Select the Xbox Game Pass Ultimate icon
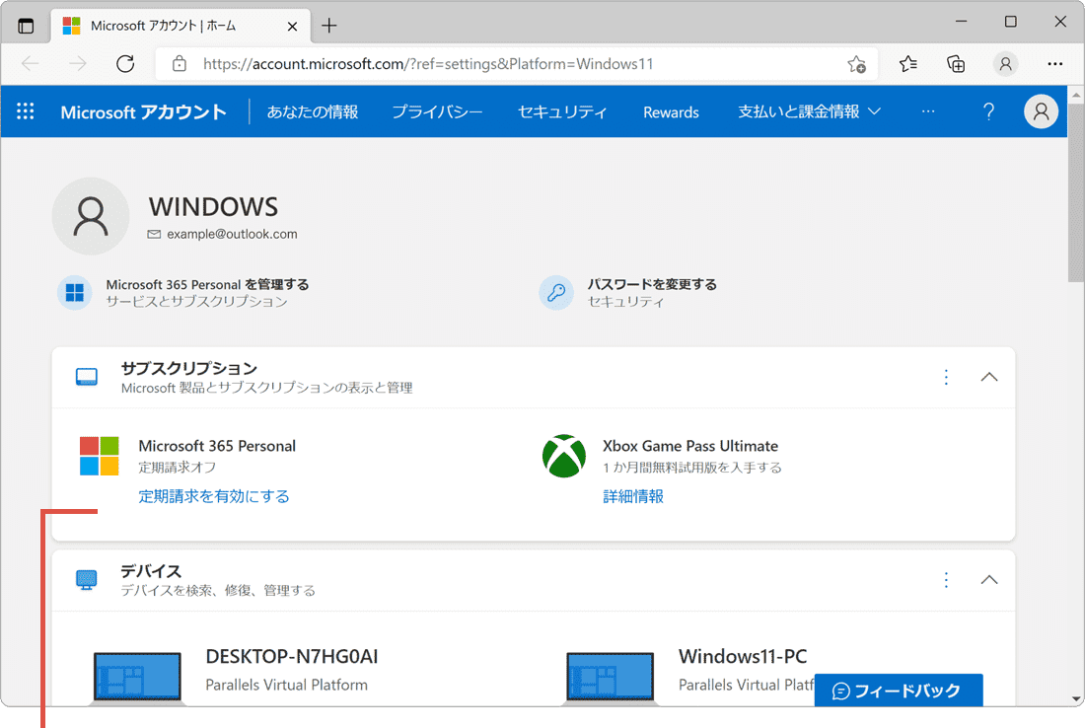 coord(564,456)
